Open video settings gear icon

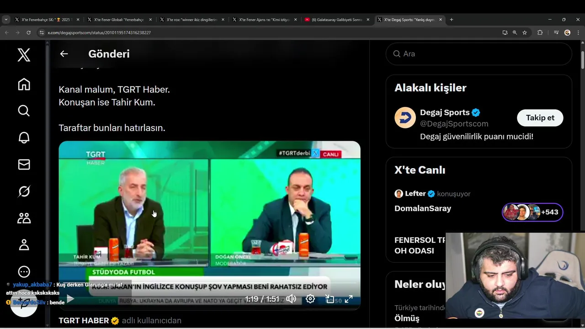[x=310, y=299]
